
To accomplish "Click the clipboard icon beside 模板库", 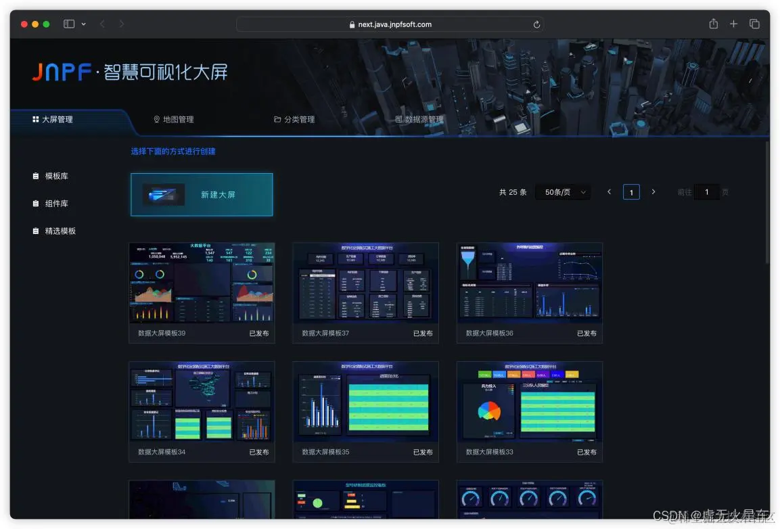I will (x=35, y=176).
